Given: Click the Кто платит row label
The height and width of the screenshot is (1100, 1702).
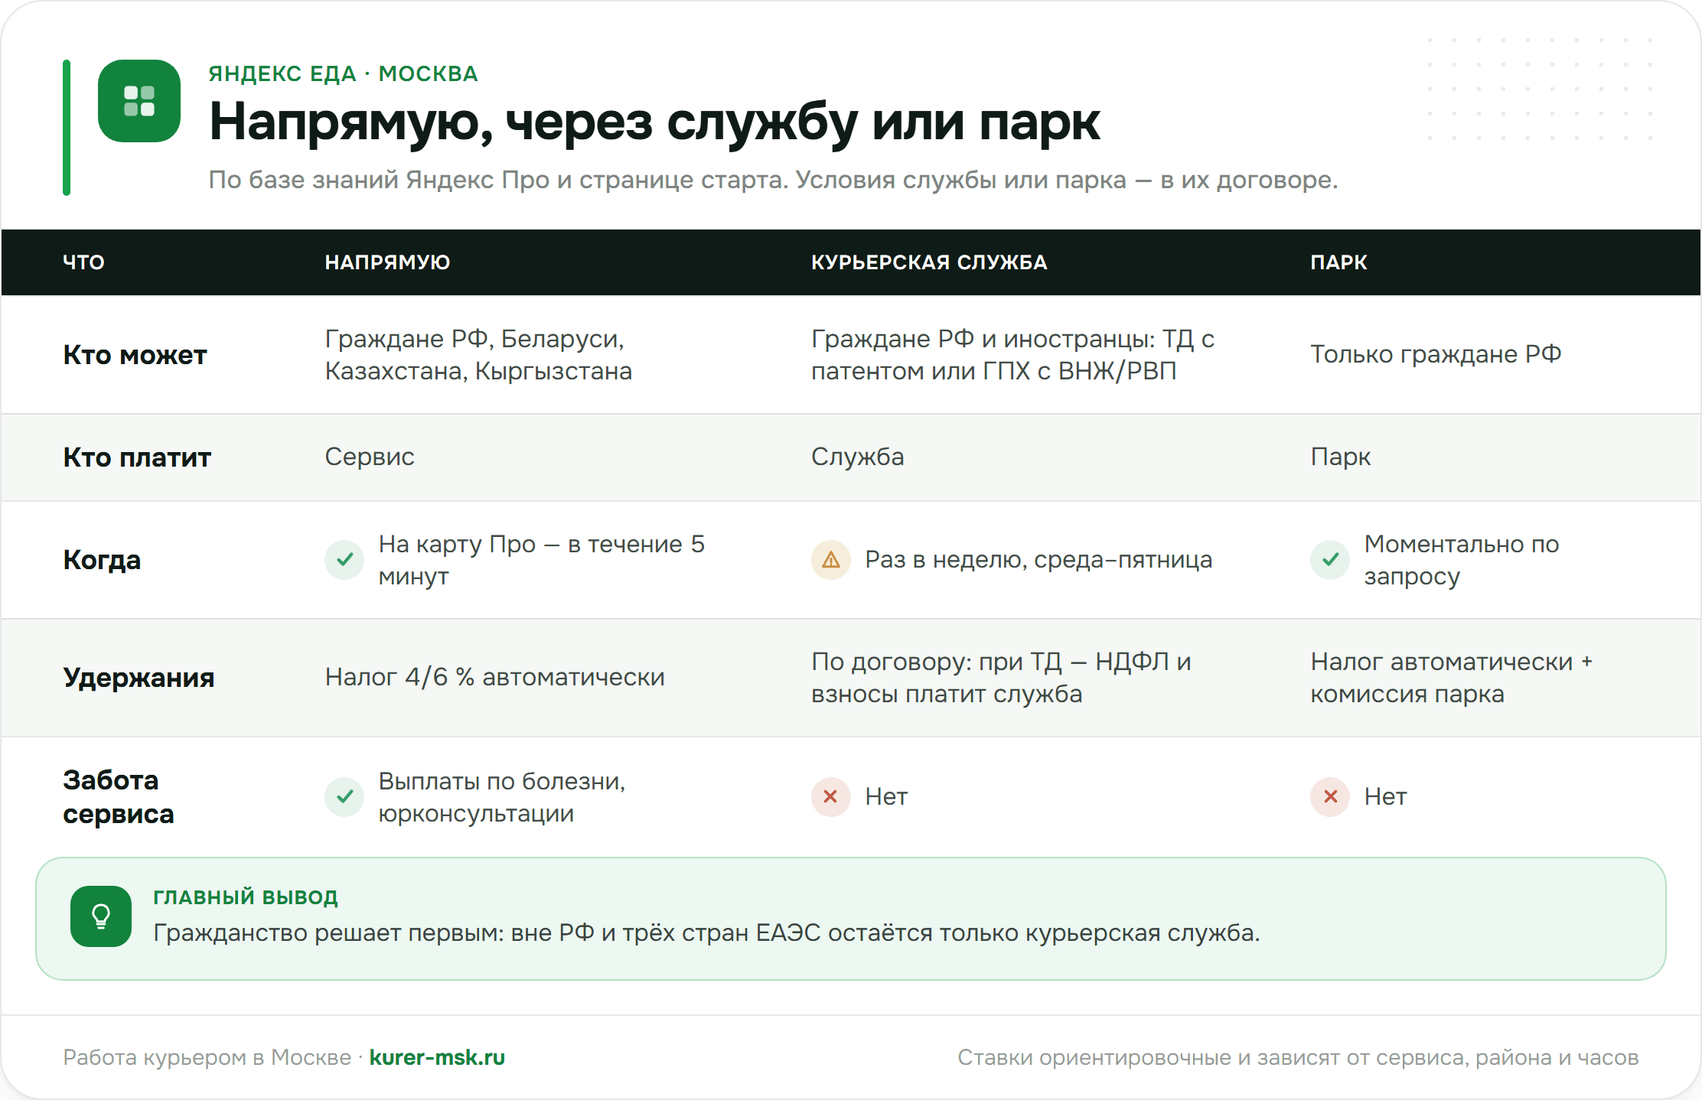Looking at the screenshot, I should (x=137, y=457).
